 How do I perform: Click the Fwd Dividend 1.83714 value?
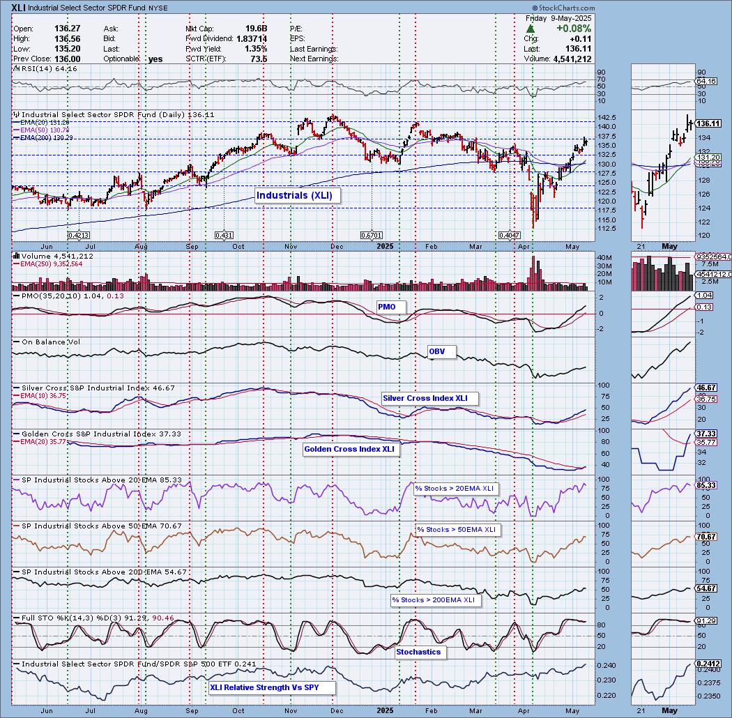(252, 39)
